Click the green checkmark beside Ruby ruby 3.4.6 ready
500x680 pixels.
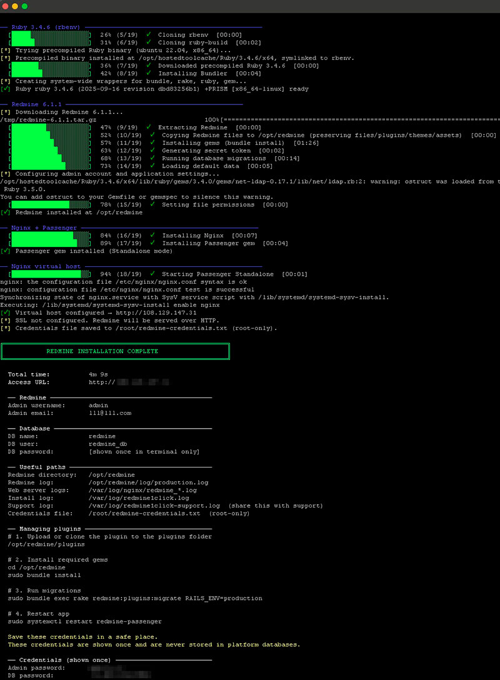(x=8, y=89)
